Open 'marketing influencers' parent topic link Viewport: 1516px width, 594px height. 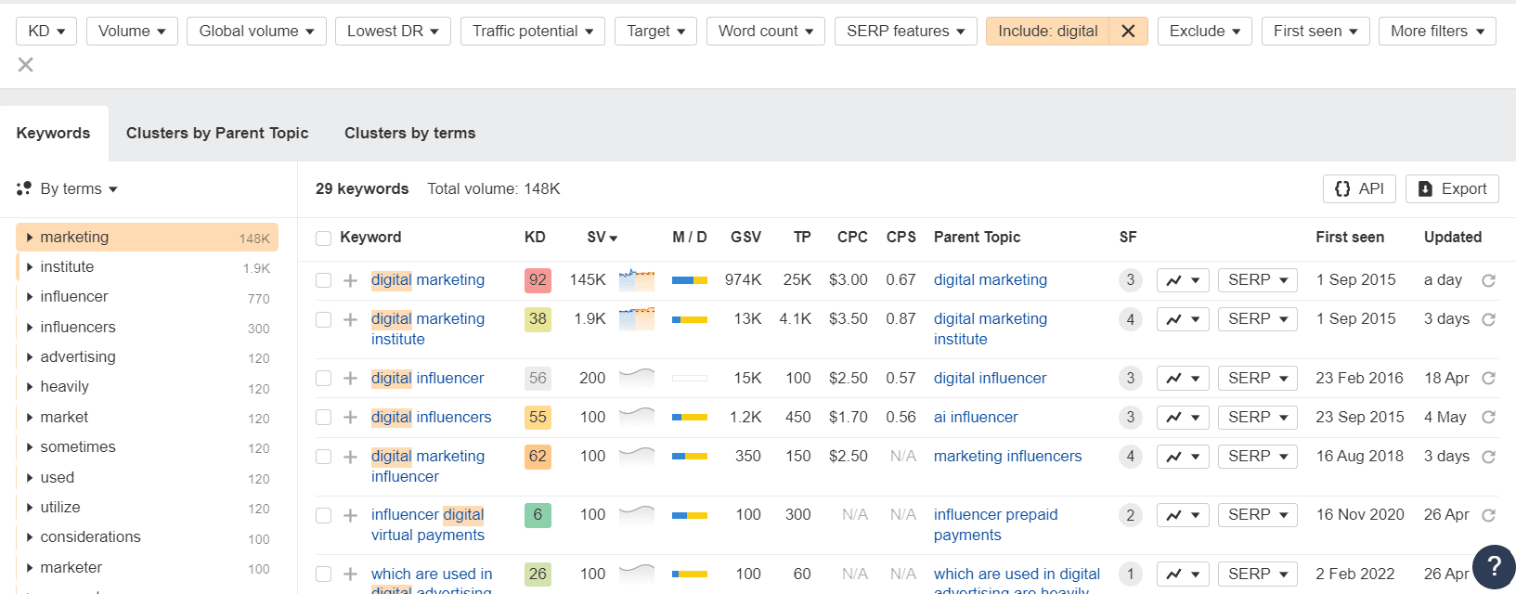(x=1008, y=457)
